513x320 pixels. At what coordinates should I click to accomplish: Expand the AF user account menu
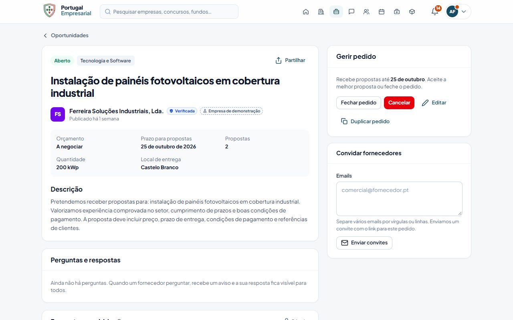(x=458, y=12)
